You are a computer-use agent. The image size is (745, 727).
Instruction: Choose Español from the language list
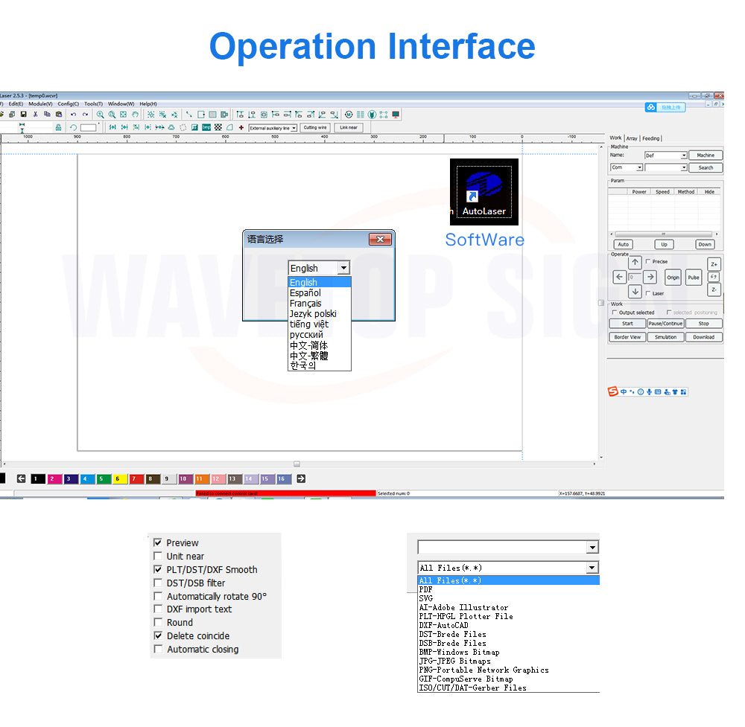pos(305,293)
